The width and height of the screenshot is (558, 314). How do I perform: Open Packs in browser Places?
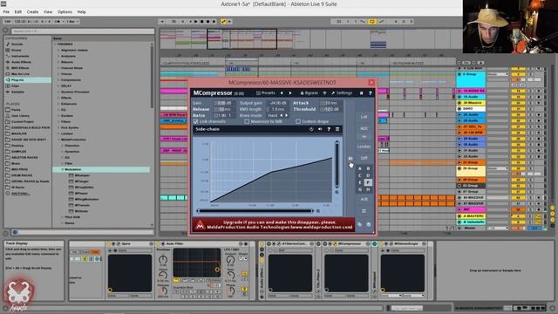pos(16,110)
